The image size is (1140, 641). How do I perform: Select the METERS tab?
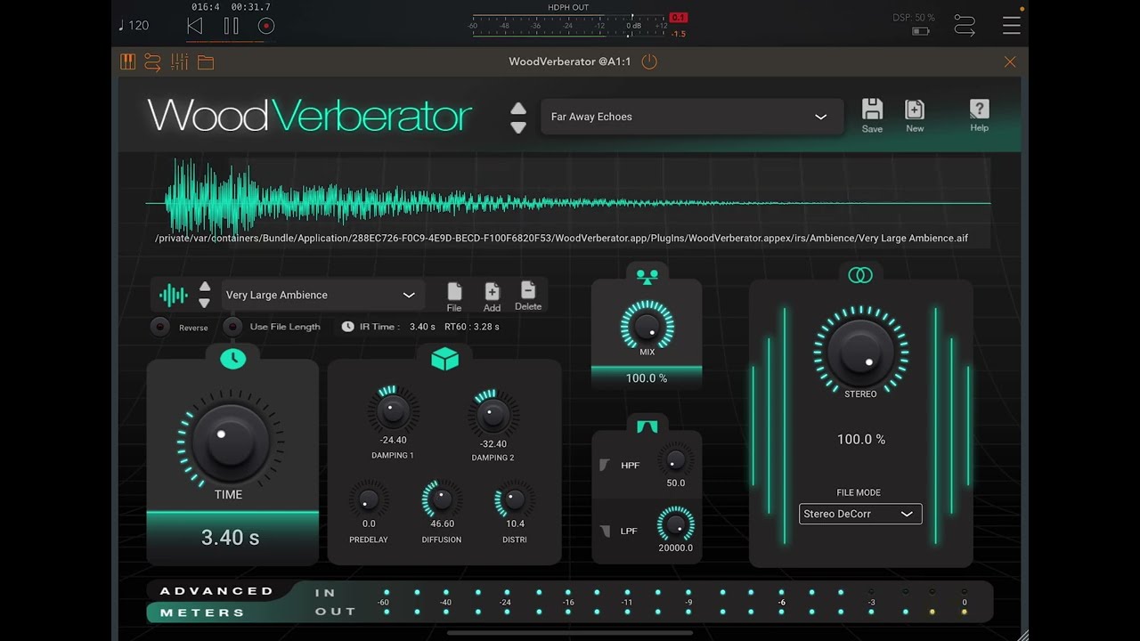[202, 613]
